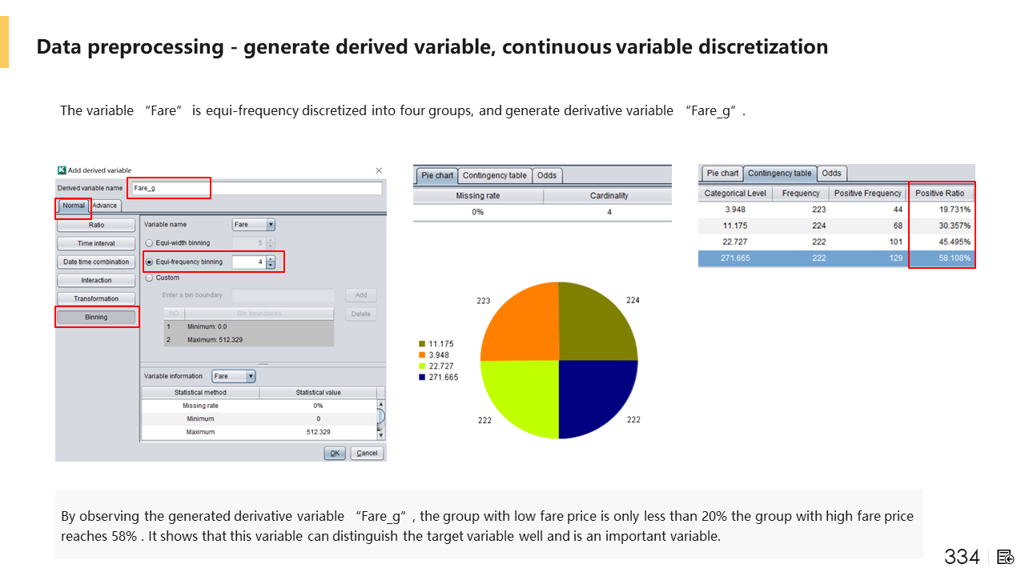The image size is (1025, 576).
Task: Select the Equi-frequency binning option
Action: point(149,262)
